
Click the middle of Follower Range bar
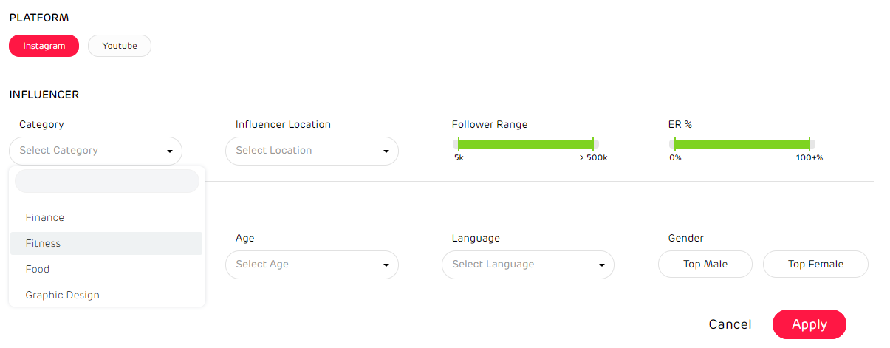pyautogui.click(x=526, y=143)
